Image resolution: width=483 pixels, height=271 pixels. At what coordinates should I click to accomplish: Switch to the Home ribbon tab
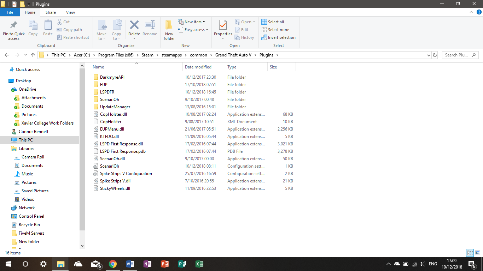pos(30,12)
